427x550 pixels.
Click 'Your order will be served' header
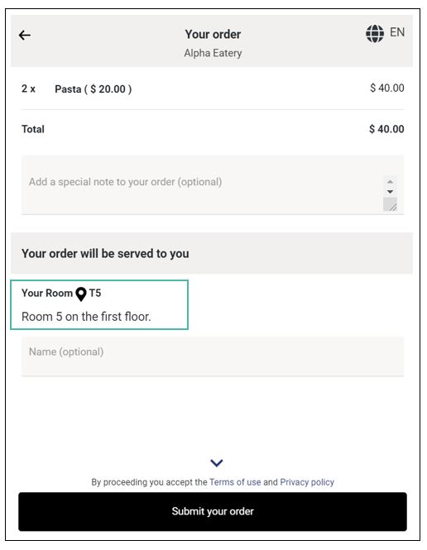(x=105, y=253)
